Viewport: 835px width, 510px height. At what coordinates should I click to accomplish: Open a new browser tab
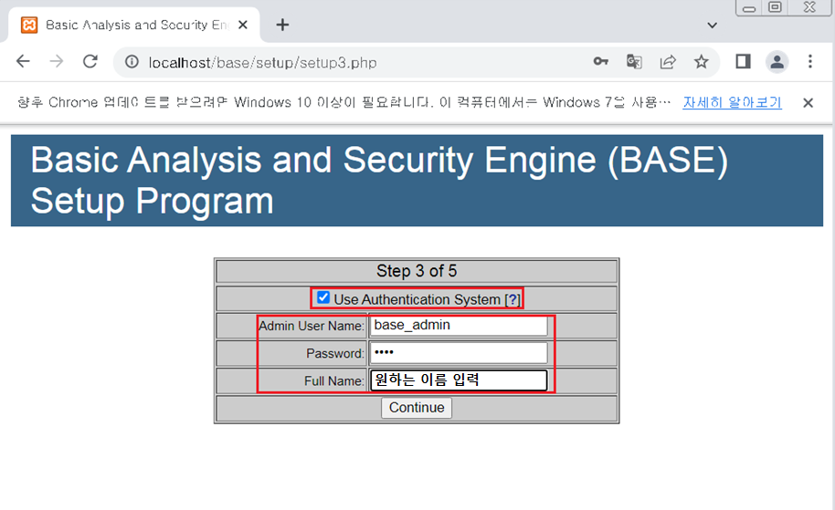282,25
